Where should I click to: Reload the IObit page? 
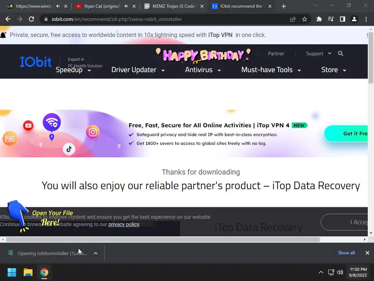click(x=31, y=19)
